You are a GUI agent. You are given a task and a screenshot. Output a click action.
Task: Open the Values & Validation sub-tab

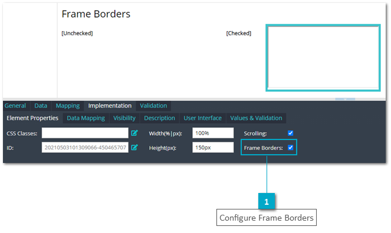pos(256,118)
